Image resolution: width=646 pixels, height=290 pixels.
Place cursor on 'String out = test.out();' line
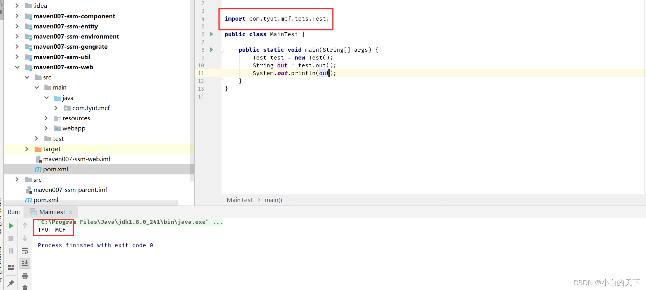click(294, 65)
